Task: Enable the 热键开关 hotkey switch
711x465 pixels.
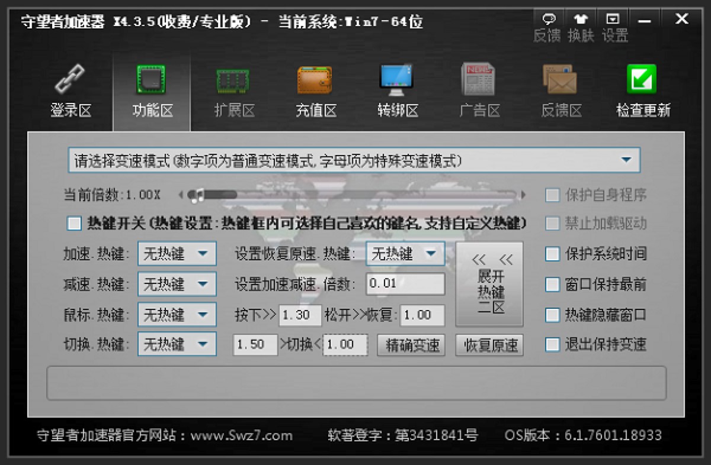Action: point(74,224)
